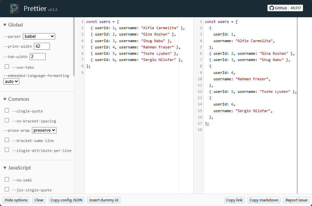Open the embedded-language-formatting auto dropdown
The width and height of the screenshot is (312, 206).
tap(11, 81)
